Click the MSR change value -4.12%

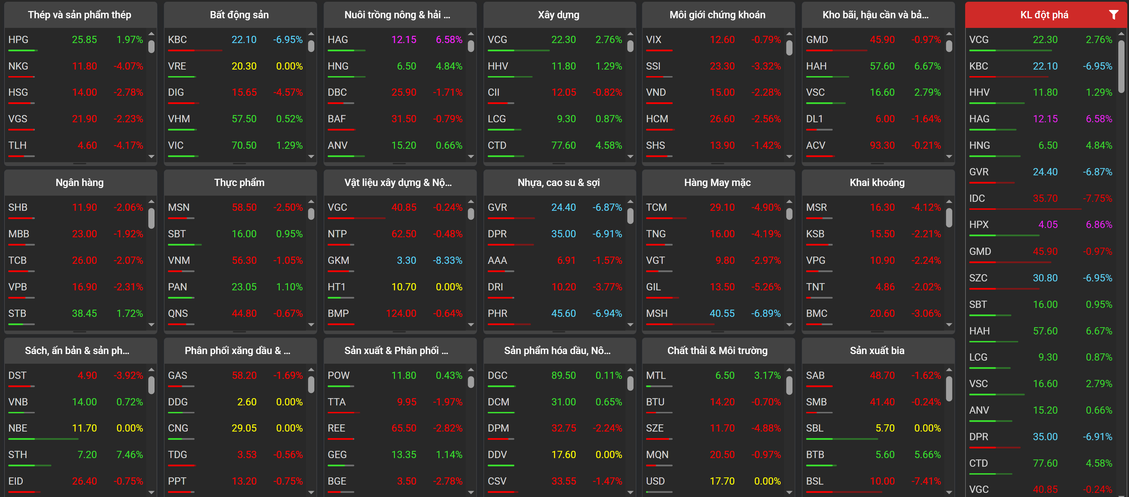point(926,207)
